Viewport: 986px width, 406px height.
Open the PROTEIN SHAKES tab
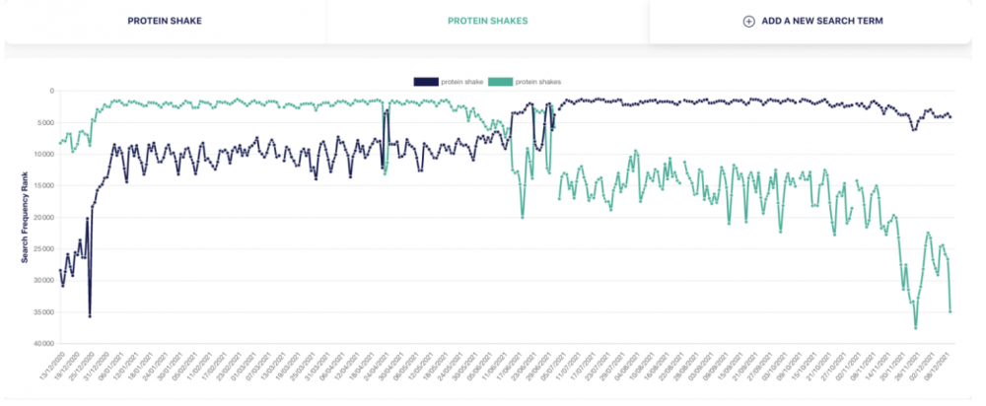[487, 21]
